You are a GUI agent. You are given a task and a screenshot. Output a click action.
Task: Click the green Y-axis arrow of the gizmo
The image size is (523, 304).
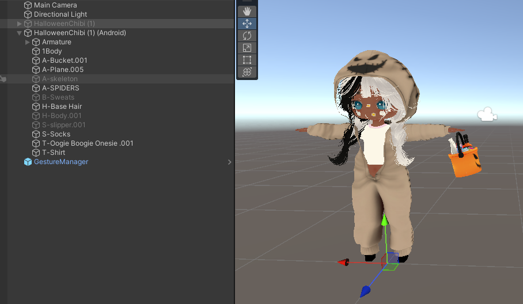(385, 221)
